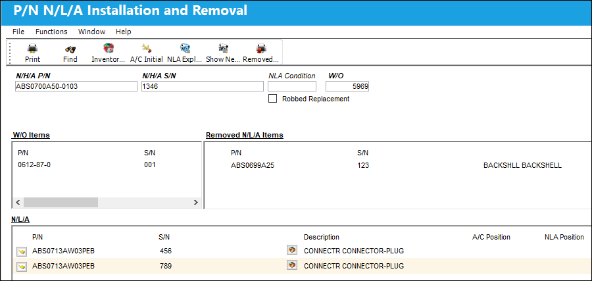Click the N/L/A section title

(20, 219)
